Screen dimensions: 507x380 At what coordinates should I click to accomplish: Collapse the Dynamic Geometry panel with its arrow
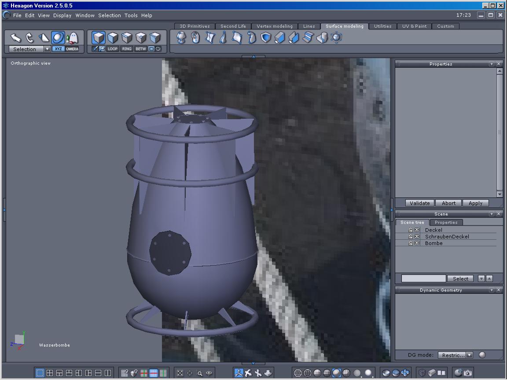tap(492, 290)
